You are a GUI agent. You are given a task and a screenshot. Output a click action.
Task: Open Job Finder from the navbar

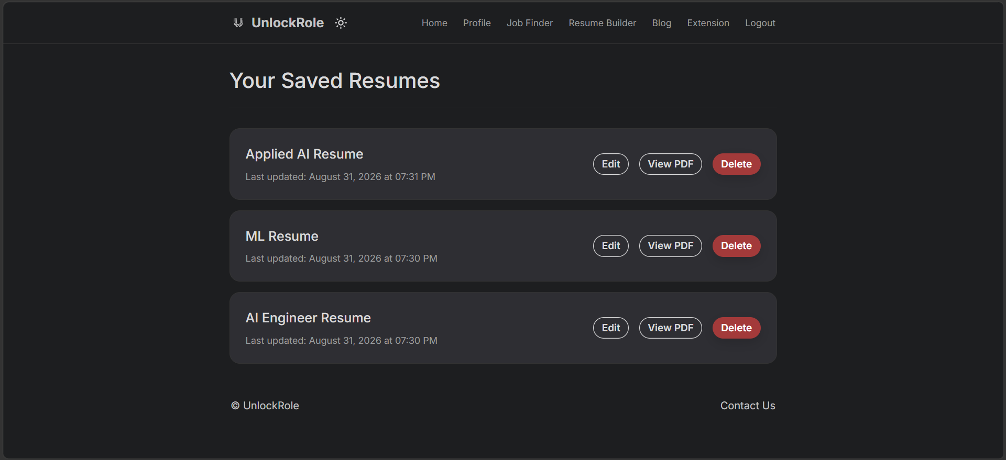click(x=530, y=23)
